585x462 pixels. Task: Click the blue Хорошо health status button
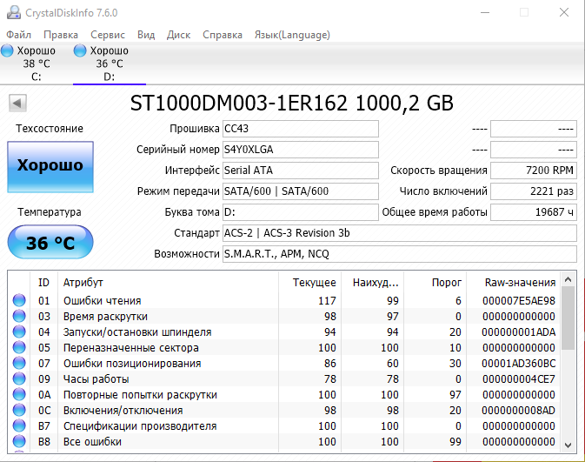tap(50, 166)
